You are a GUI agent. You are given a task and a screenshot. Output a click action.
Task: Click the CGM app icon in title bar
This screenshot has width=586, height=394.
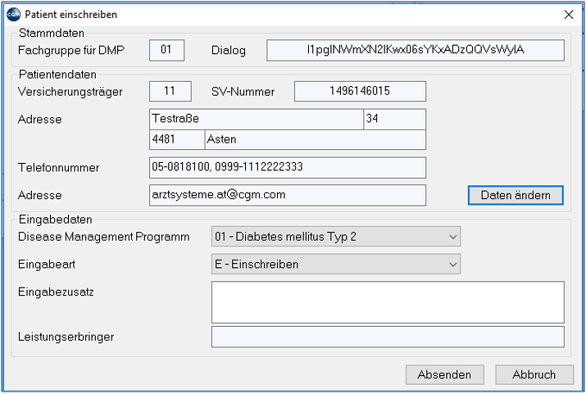tap(14, 15)
